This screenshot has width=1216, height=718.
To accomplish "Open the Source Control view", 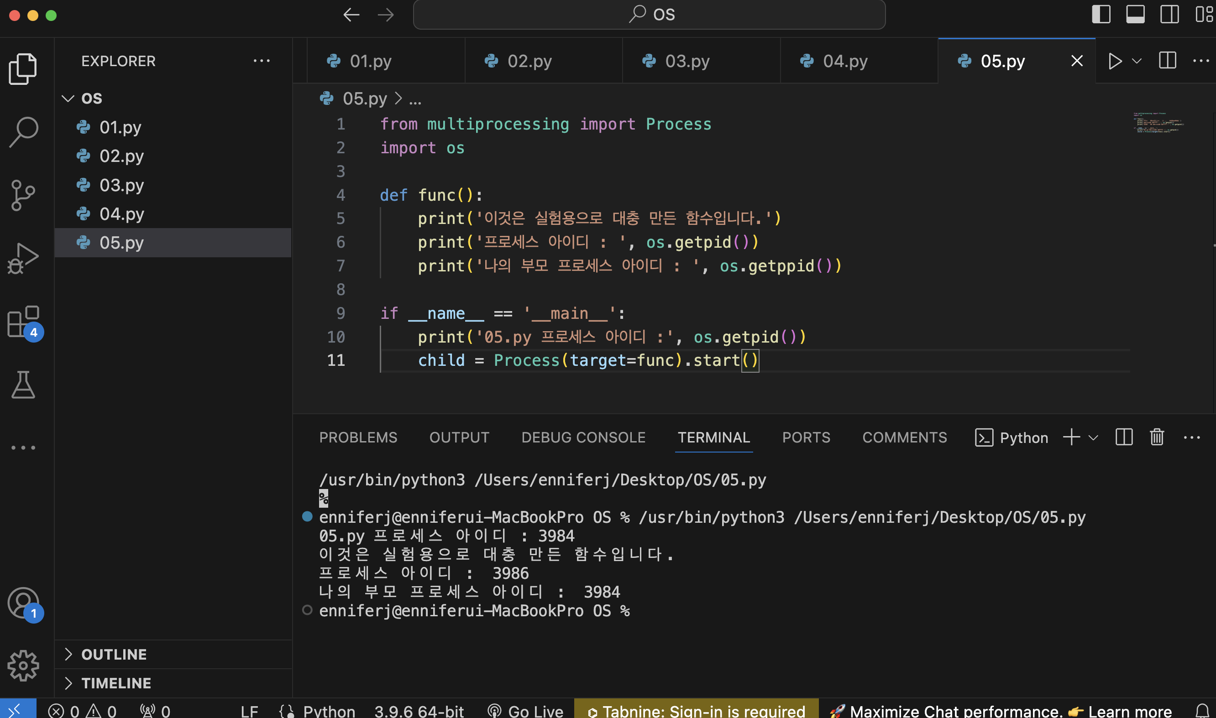I will [x=23, y=195].
